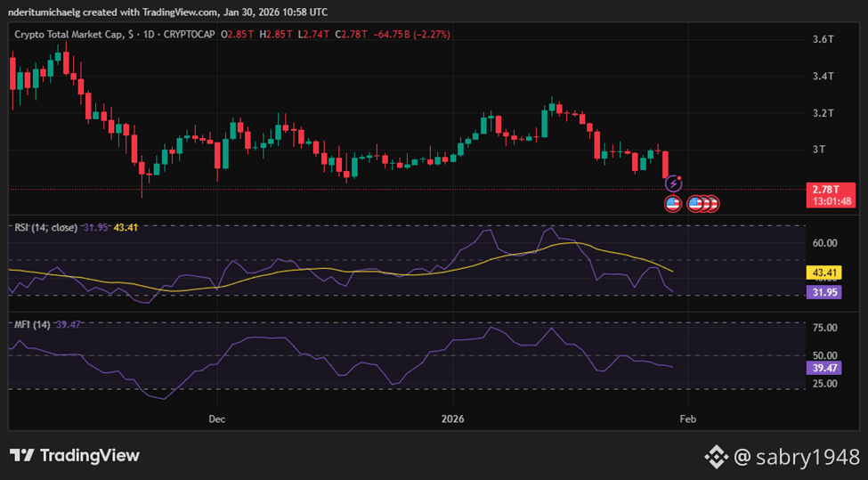This screenshot has height=480, width=868.
Task: Click the 'CRYPTOCAP' exchange label
Action: 190,35
